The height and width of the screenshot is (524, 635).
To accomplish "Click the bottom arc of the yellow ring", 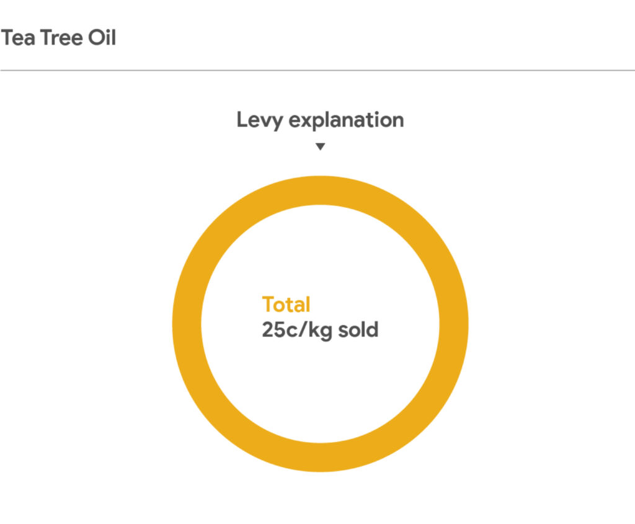I will [x=320, y=457].
